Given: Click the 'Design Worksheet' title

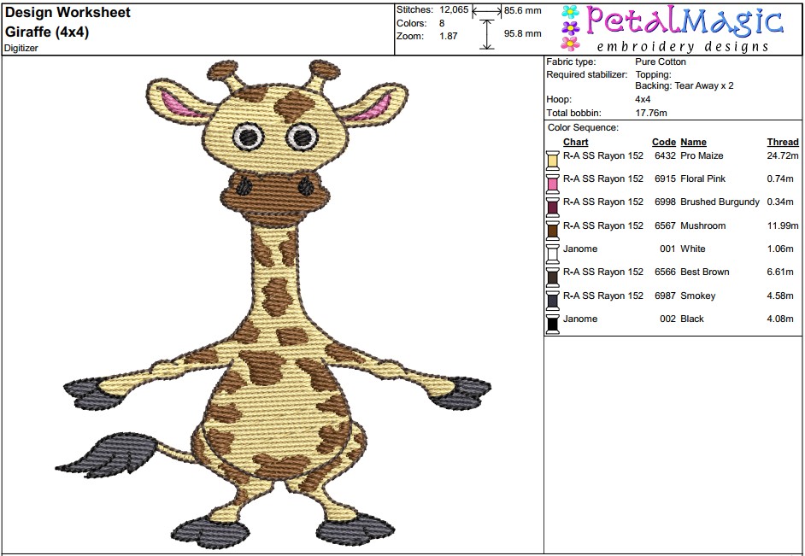Looking at the screenshot, I should pos(68,12).
